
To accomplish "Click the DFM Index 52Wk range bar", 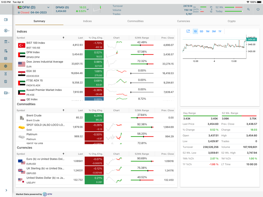I will [142, 54].
